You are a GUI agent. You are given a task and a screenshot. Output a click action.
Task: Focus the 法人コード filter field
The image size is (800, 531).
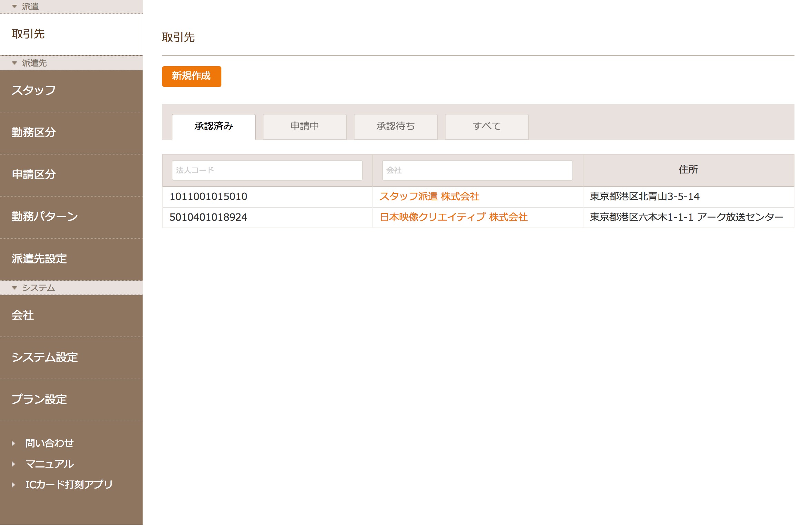pos(267,170)
